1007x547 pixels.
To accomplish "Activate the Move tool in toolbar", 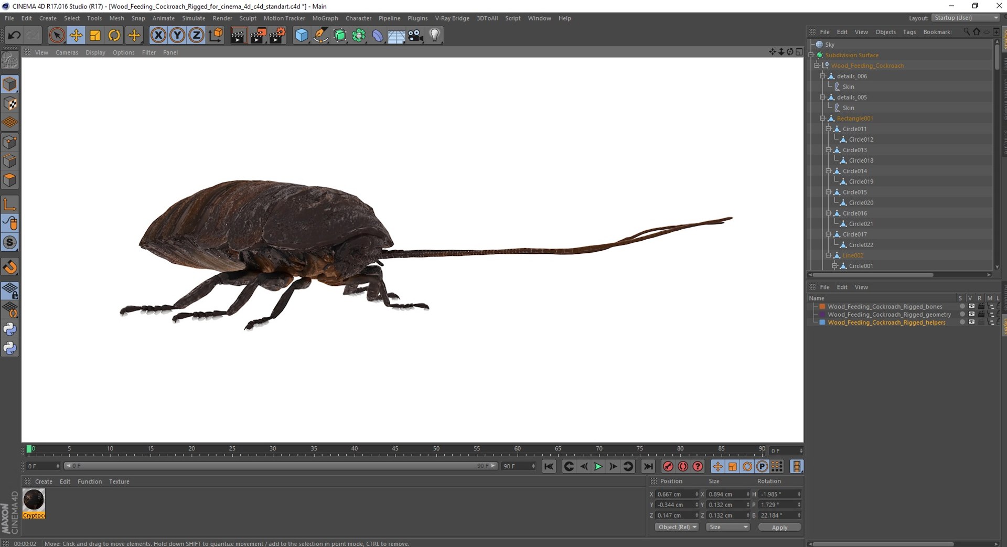I will 76,35.
